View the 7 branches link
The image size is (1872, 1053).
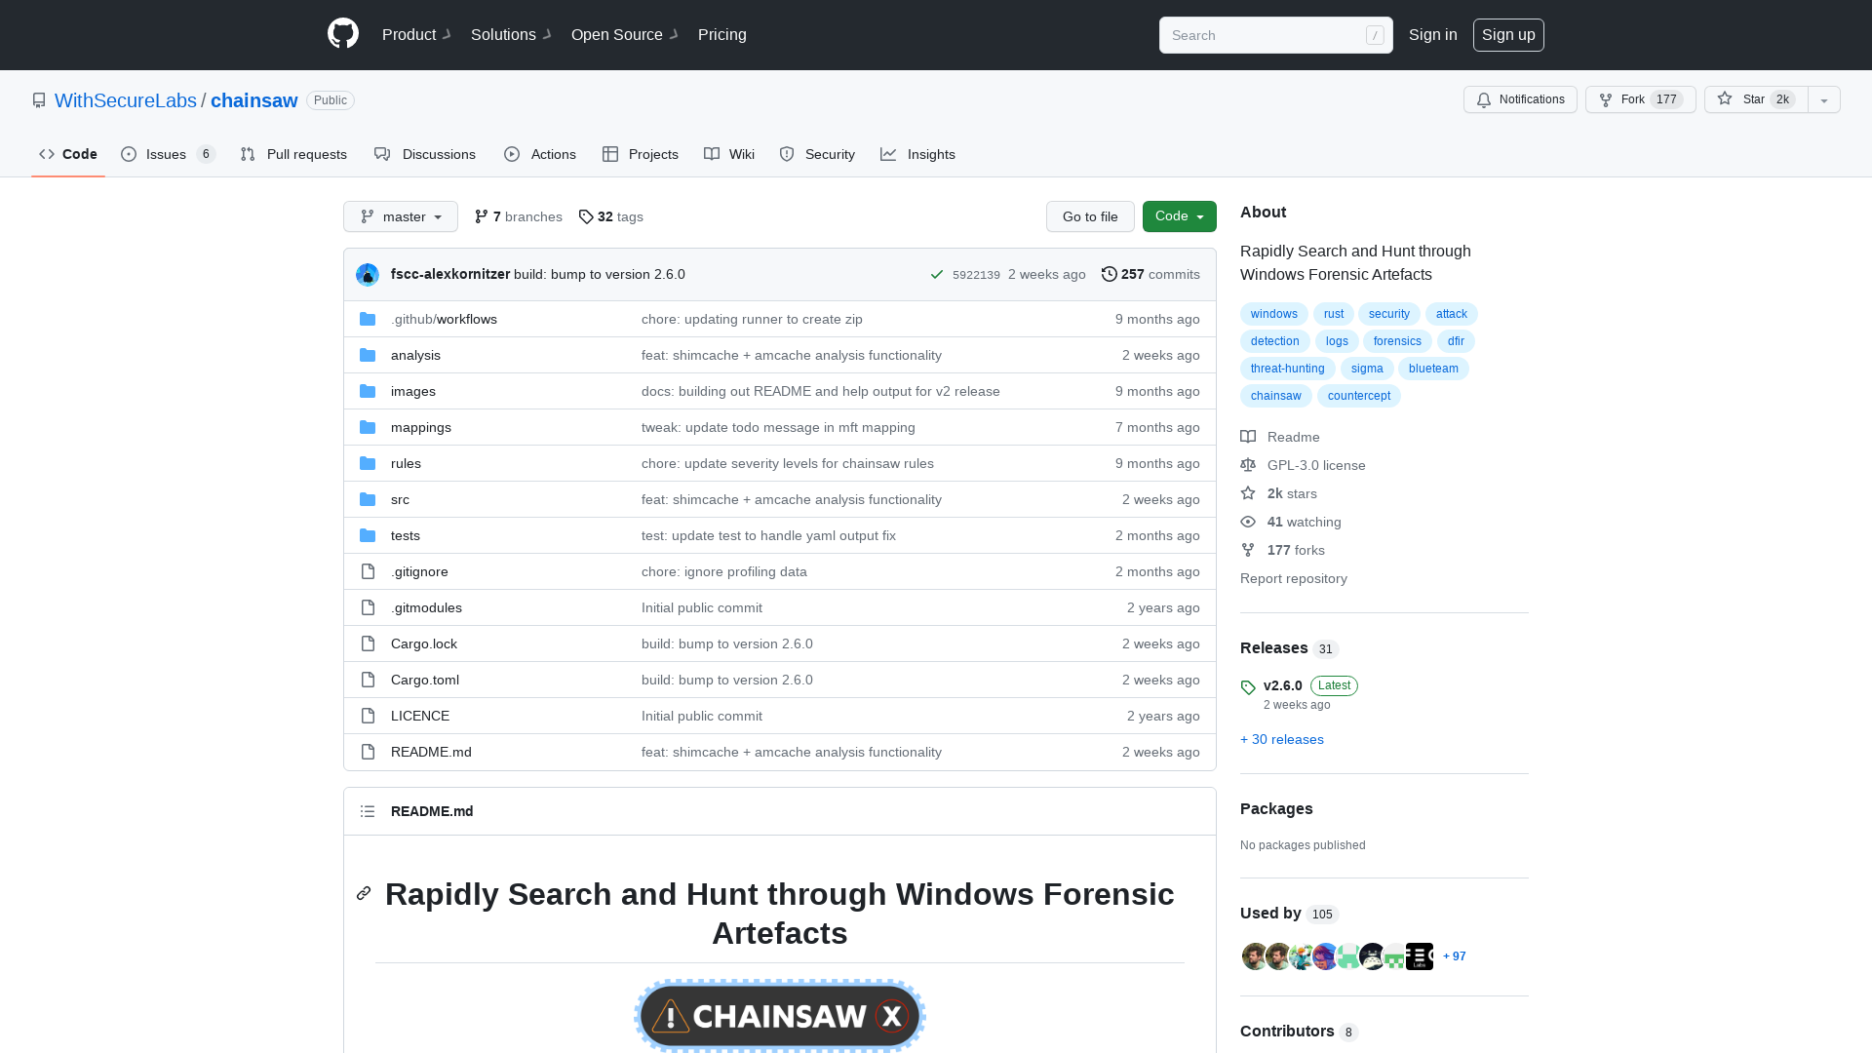pos(518,216)
